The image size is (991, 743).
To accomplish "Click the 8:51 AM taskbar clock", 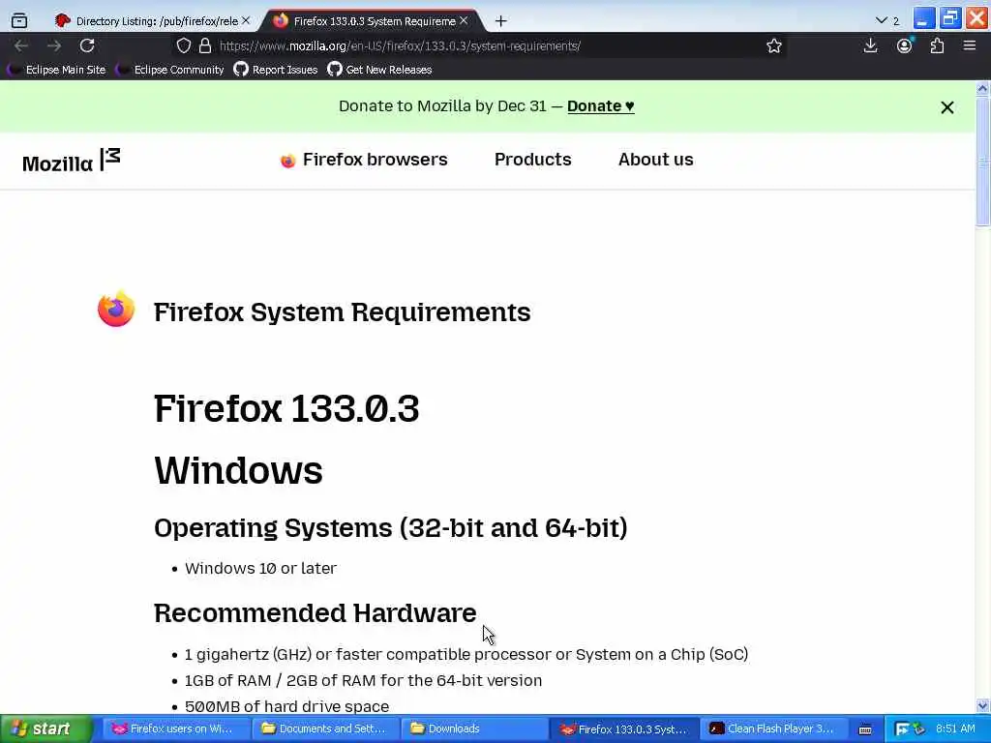I will coord(955,728).
